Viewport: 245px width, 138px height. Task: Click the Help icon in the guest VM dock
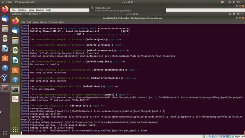[x=15, y=80]
